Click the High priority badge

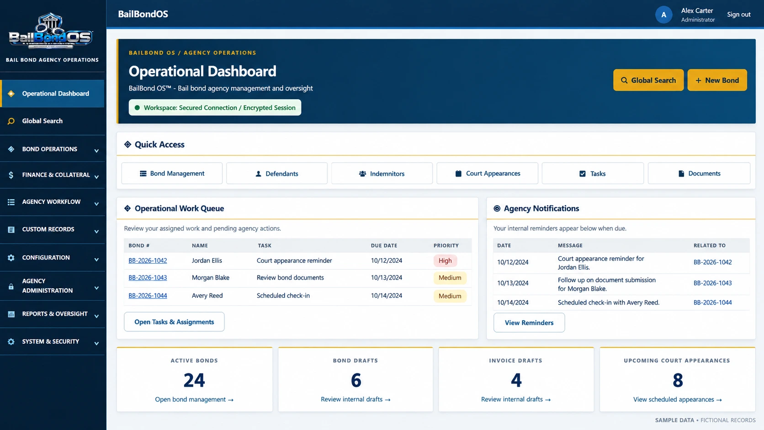445,261
